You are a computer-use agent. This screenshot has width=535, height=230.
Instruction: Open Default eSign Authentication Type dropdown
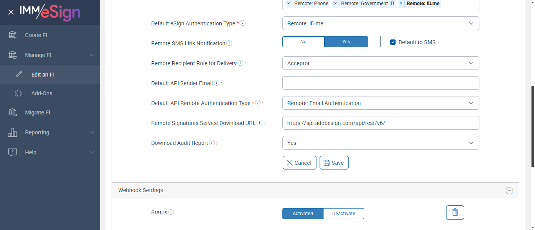point(380,23)
